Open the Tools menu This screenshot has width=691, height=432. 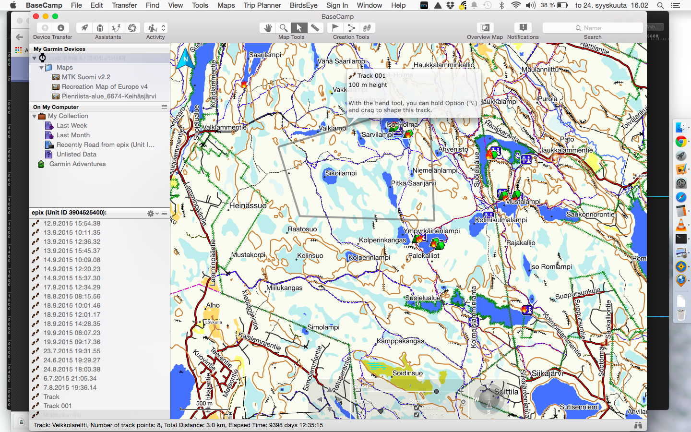click(x=200, y=5)
